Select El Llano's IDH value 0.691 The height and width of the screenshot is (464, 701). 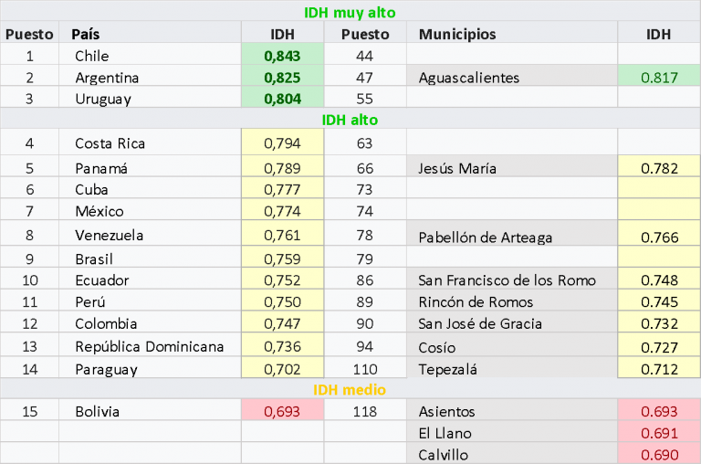pos(658,433)
